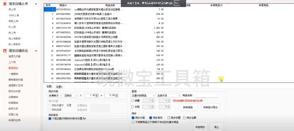Sort by the 商品ID column header

[x=63, y=5]
